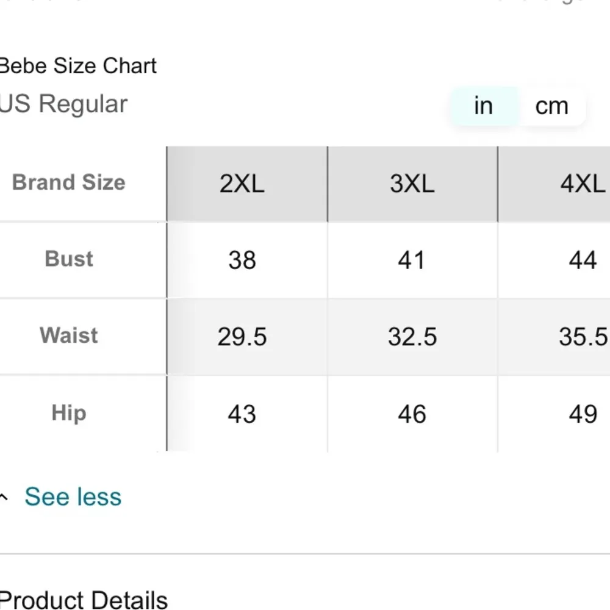The height and width of the screenshot is (610, 610).
Task: Click the 3XL waist value 32.5
Action: (412, 337)
